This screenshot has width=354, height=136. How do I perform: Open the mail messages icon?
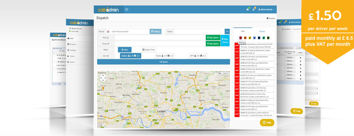(x=248, y=10)
